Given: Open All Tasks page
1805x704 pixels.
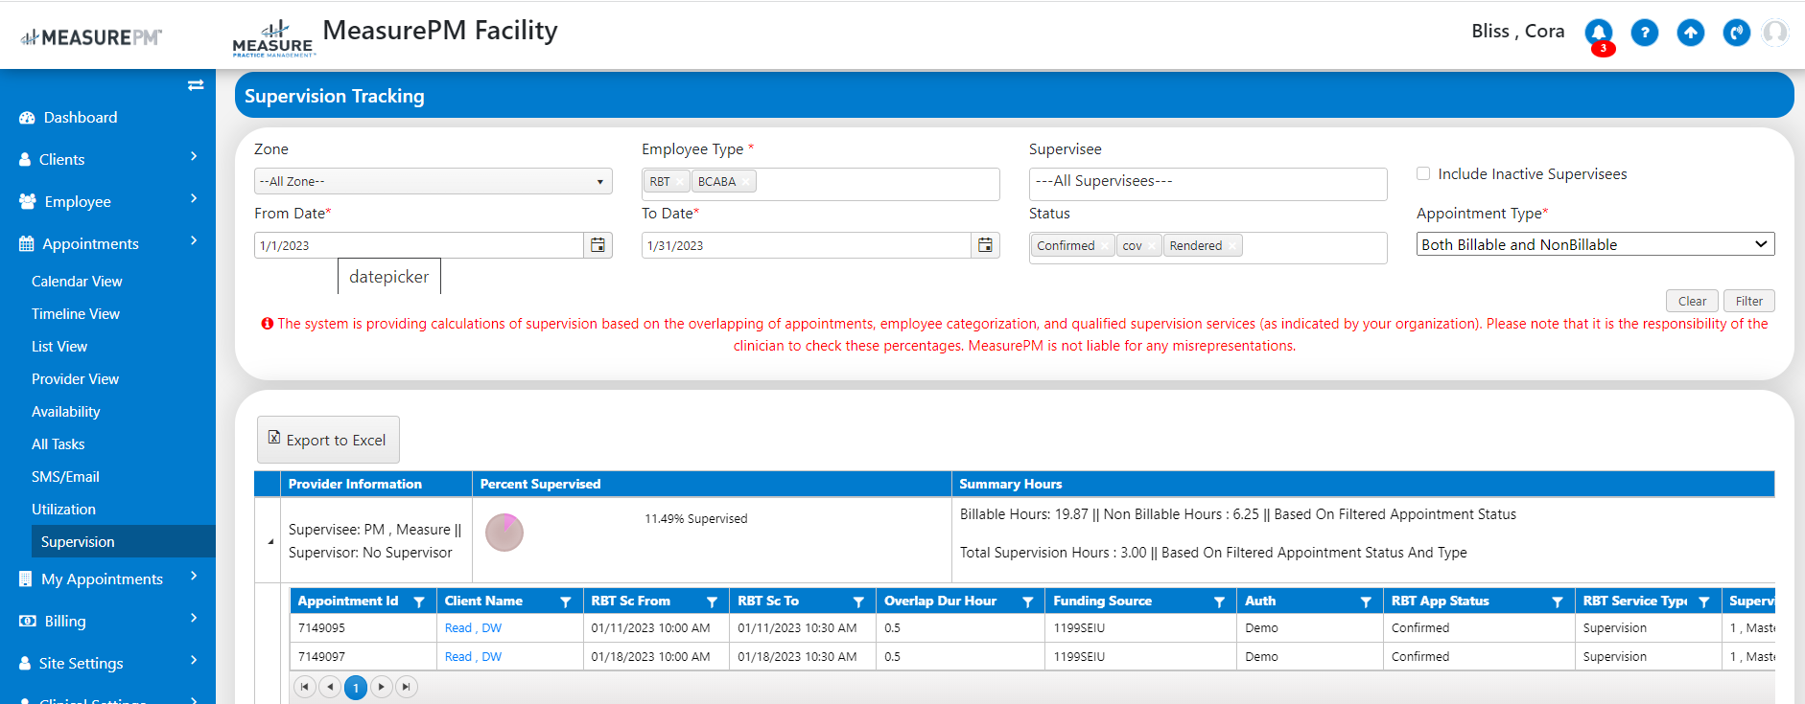Looking at the screenshot, I should [58, 443].
